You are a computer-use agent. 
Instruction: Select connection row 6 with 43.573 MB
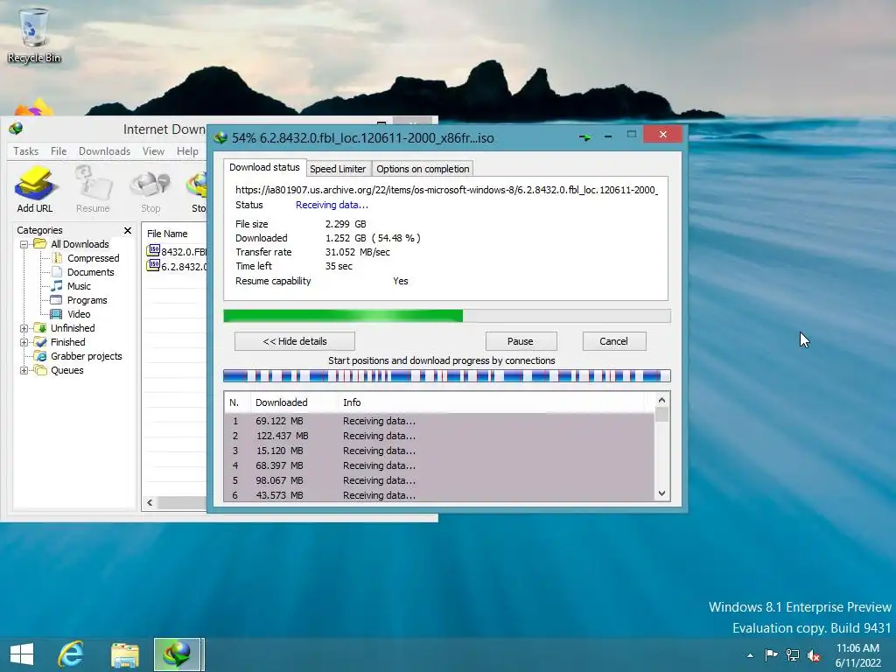click(x=439, y=495)
